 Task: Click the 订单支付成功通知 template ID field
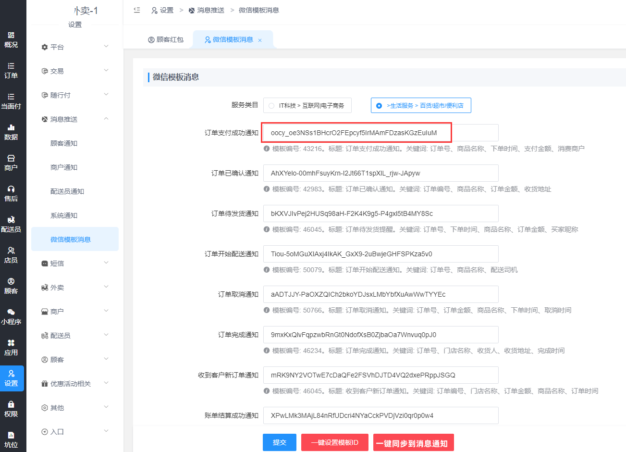(x=381, y=133)
